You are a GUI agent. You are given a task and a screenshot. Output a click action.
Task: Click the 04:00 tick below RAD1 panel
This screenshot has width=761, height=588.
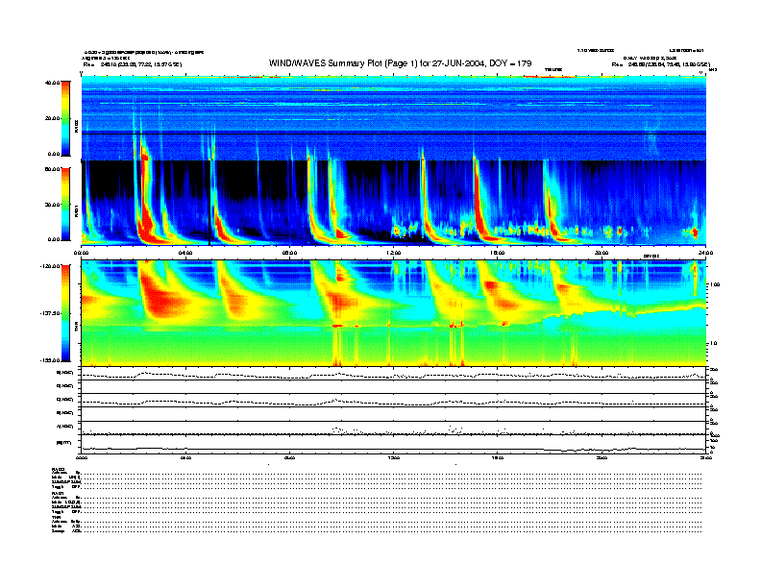click(186, 252)
